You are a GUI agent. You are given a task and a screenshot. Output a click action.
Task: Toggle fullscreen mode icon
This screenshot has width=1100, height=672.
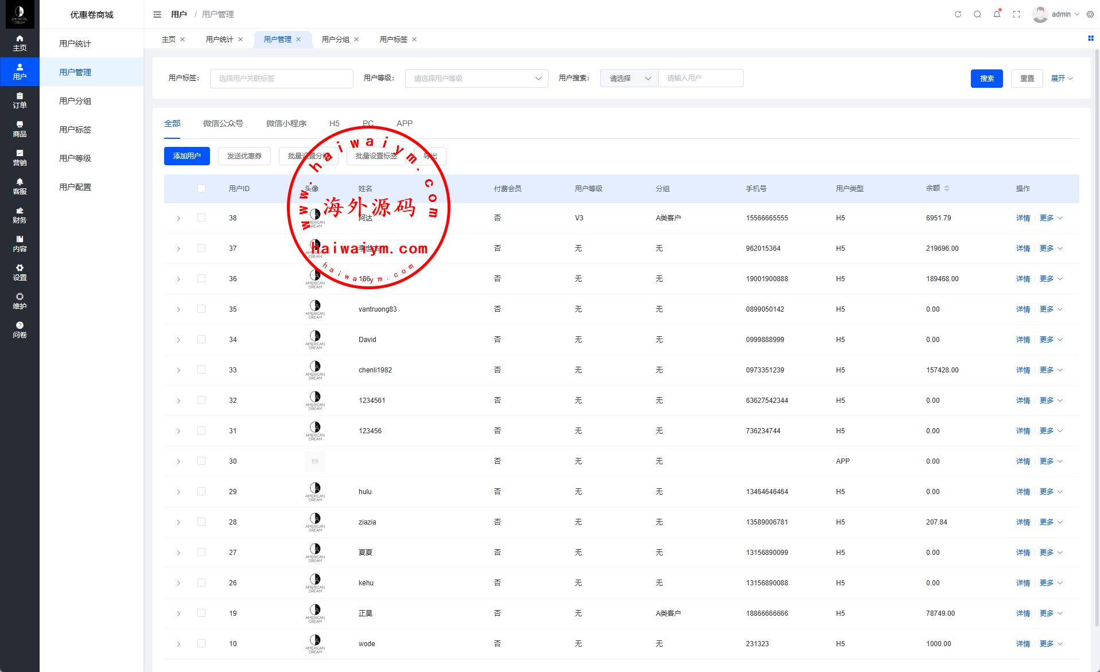coord(1016,14)
